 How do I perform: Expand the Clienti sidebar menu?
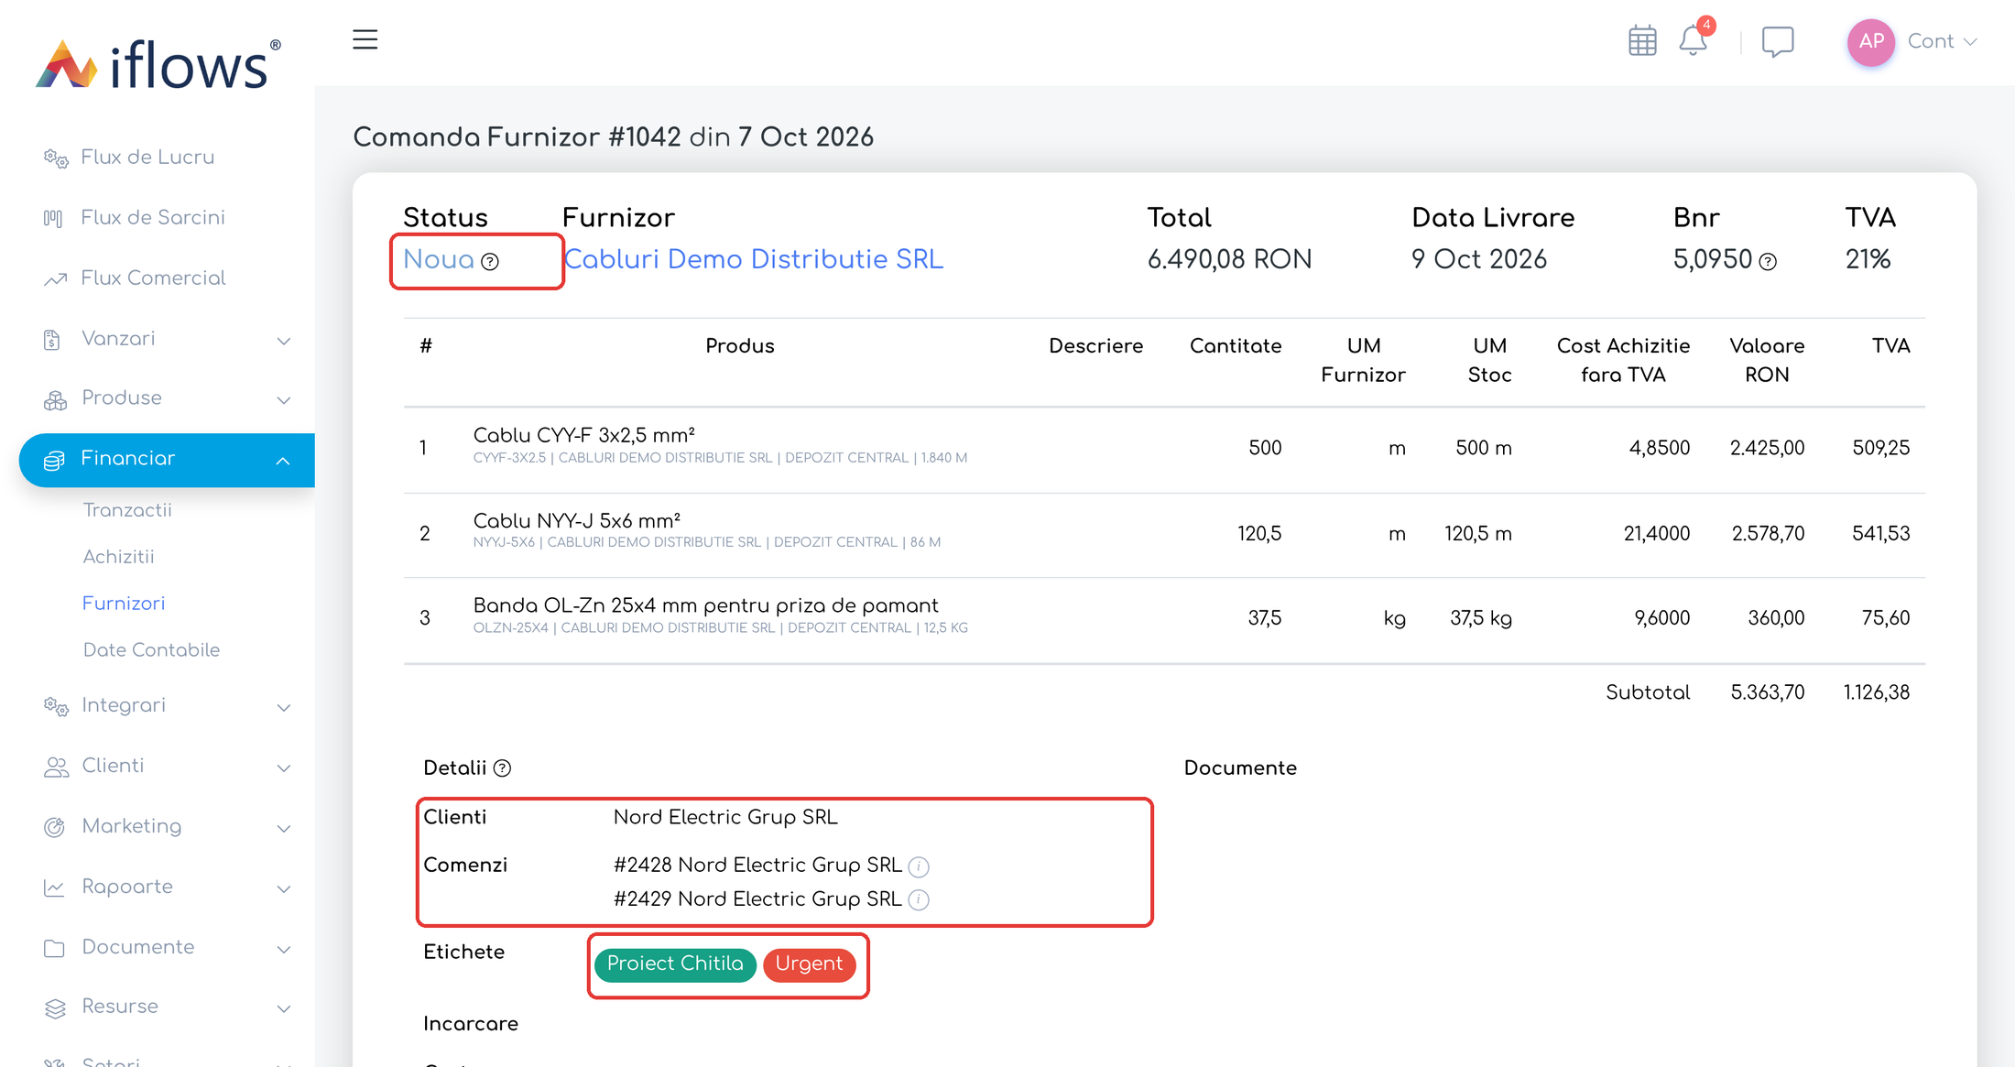tap(167, 767)
